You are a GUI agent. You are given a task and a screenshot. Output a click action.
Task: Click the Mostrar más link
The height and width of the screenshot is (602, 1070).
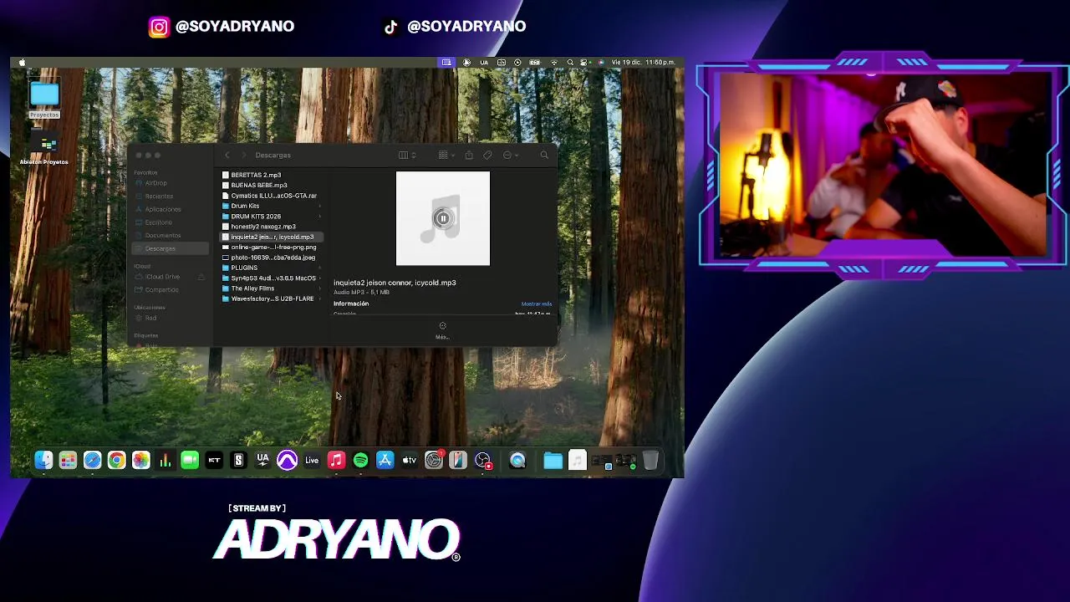coord(536,304)
